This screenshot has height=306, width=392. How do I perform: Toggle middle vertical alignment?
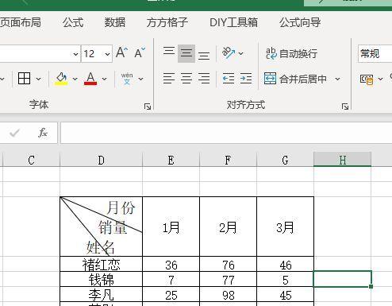[186, 53]
